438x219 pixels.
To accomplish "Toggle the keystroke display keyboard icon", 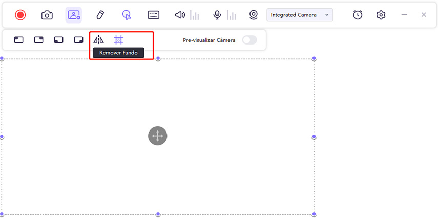I will click(x=153, y=15).
